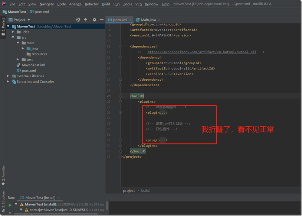Toggle fold marker on the build tag line
This screenshot has width=302, height=216.
click(121, 96)
